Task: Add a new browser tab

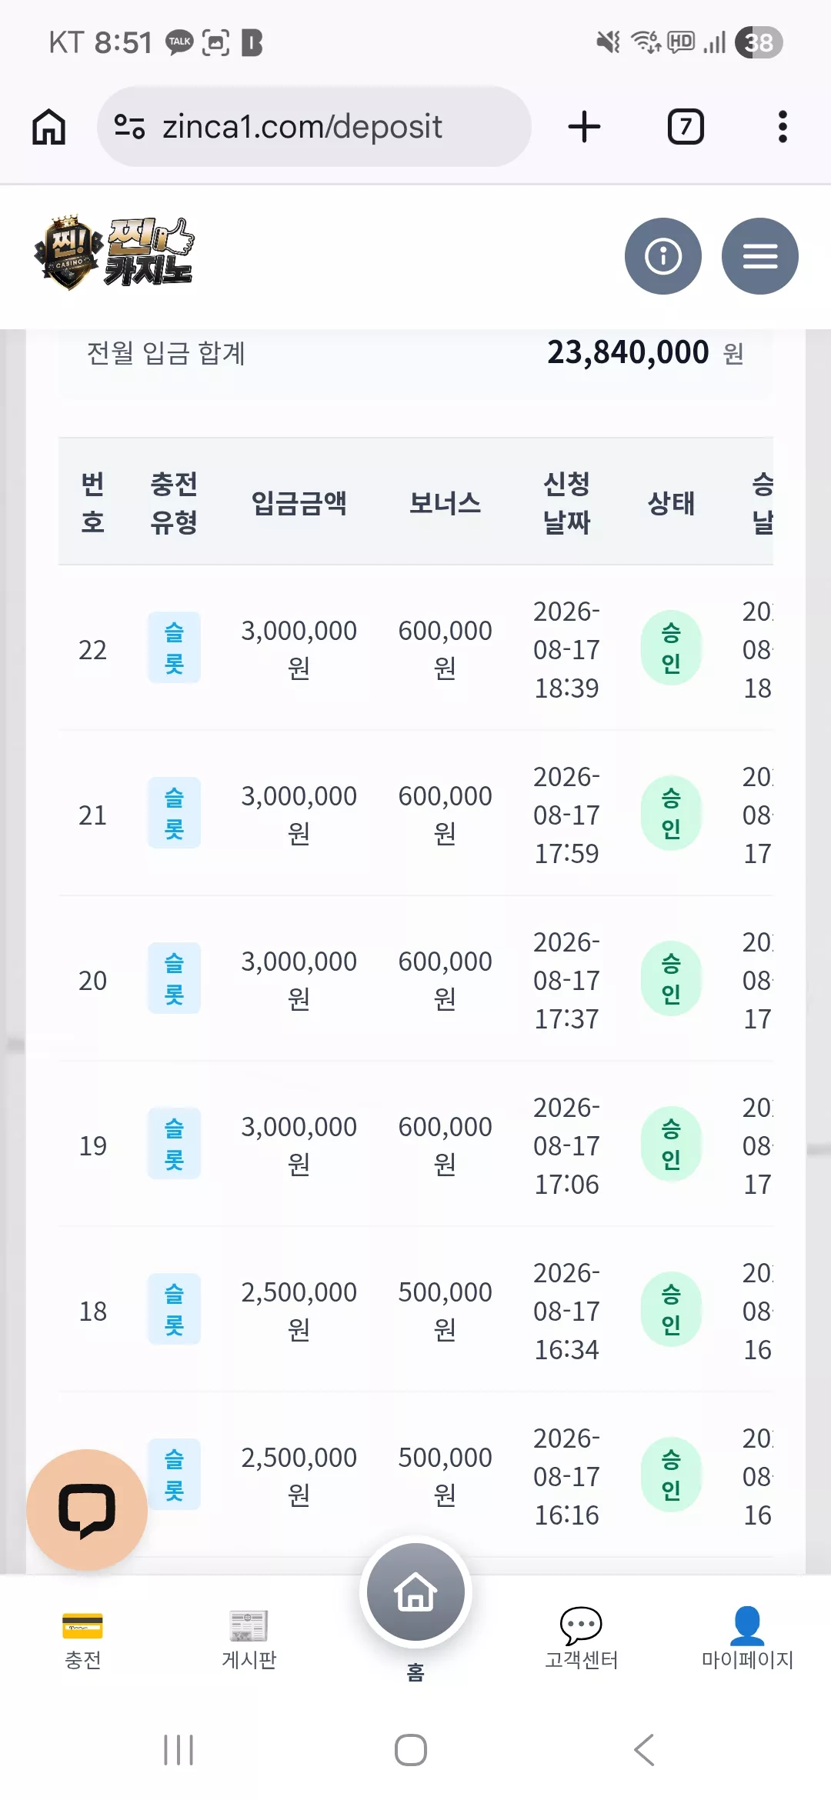Action: 584,126
